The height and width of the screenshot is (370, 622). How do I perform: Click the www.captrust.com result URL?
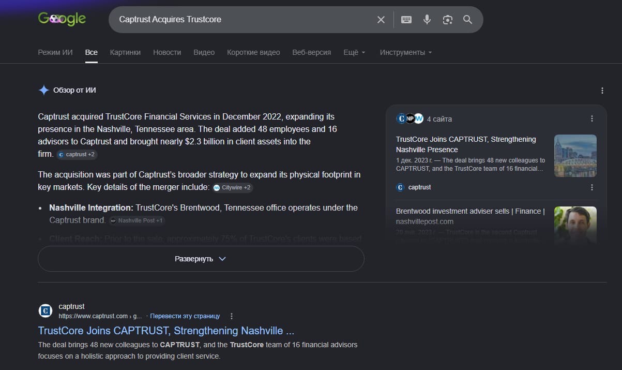[x=100, y=316]
